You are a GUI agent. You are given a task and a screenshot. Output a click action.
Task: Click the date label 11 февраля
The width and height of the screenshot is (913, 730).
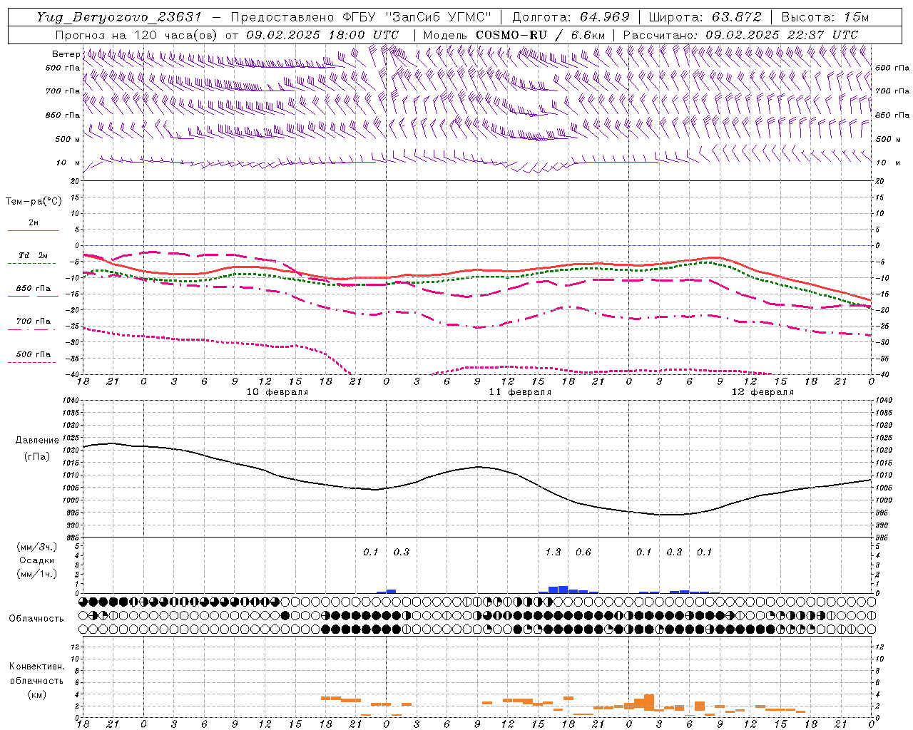pyautogui.click(x=520, y=392)
